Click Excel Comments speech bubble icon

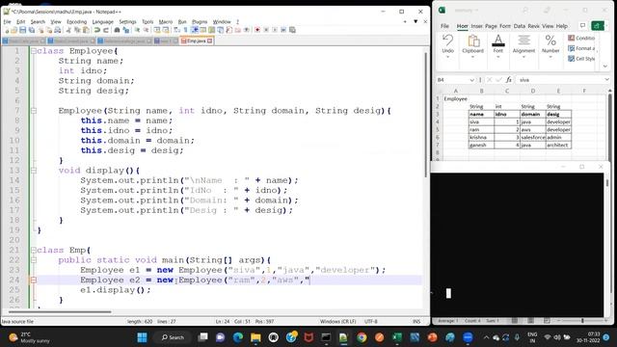[x=582, y=26]
